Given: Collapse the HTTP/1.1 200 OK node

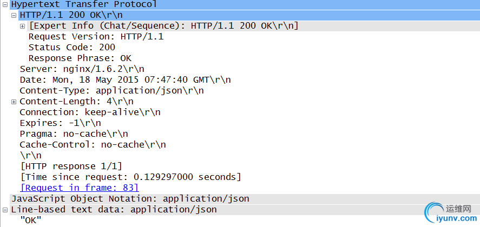Looking at the screenshot, I should click(x=14, y=15).
